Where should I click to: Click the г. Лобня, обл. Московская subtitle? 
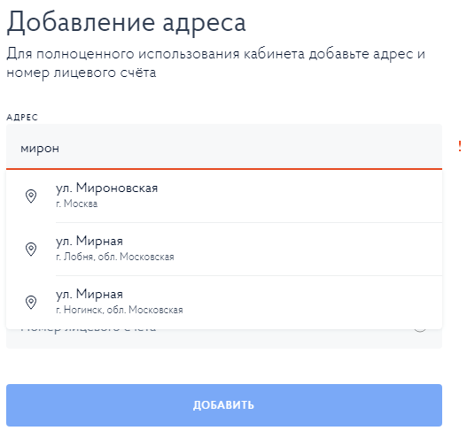[115, 257]
